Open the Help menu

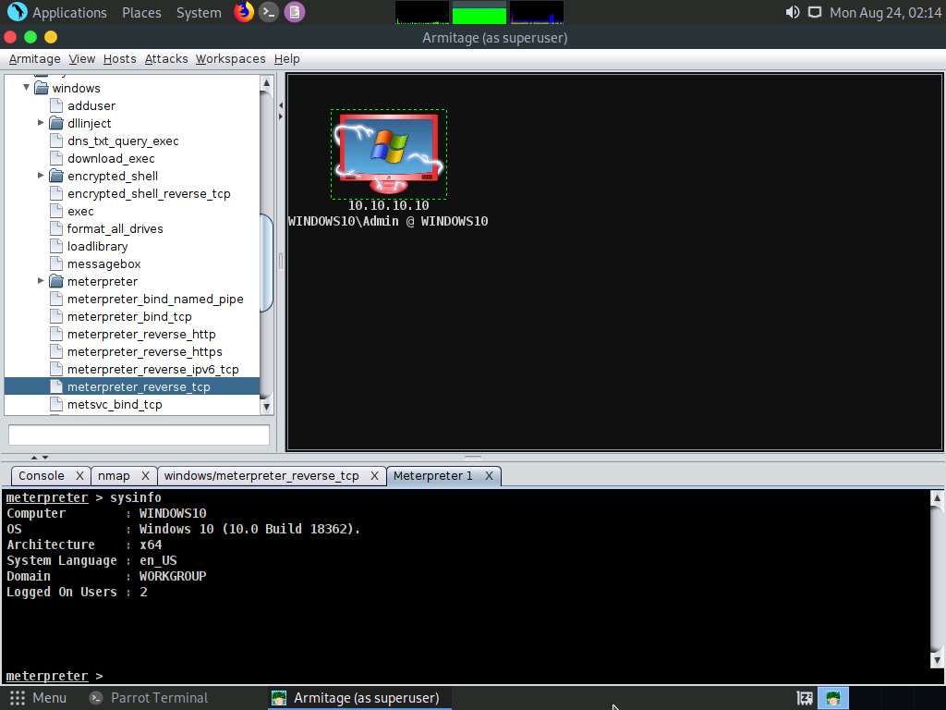pos(286,59)
